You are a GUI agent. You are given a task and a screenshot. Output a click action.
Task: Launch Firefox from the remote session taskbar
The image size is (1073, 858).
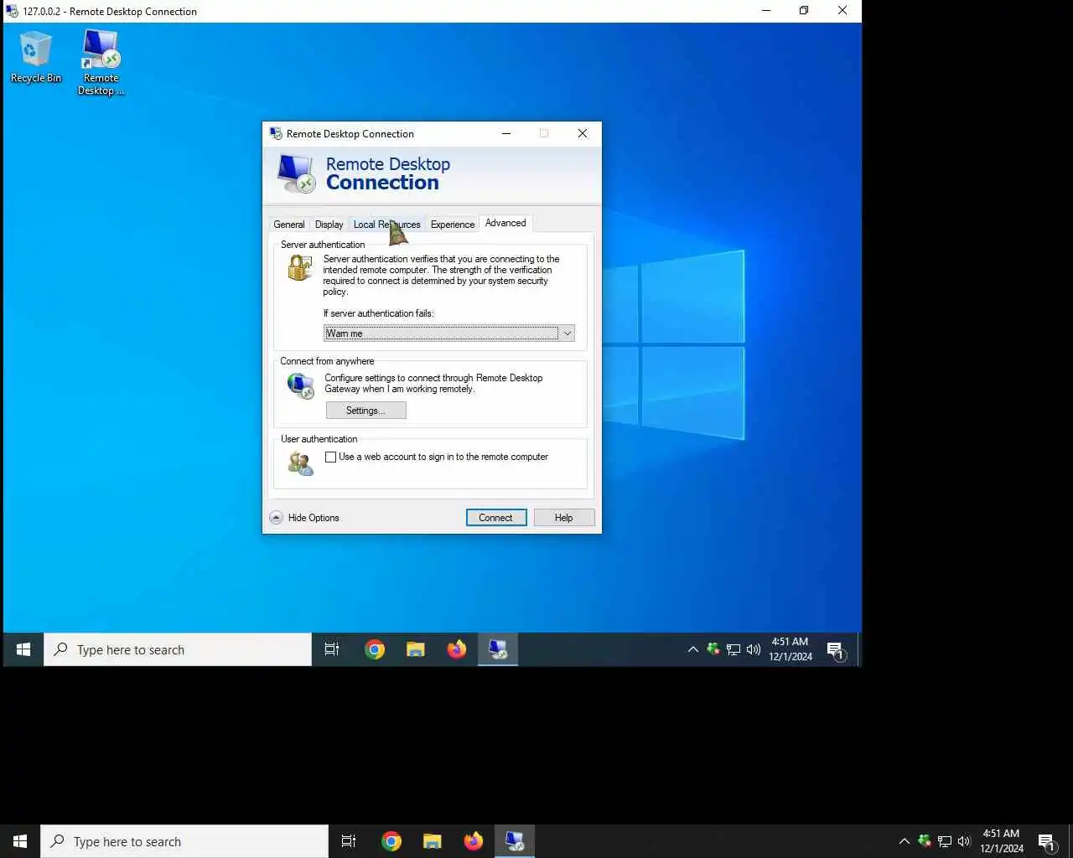click(457, 649)
